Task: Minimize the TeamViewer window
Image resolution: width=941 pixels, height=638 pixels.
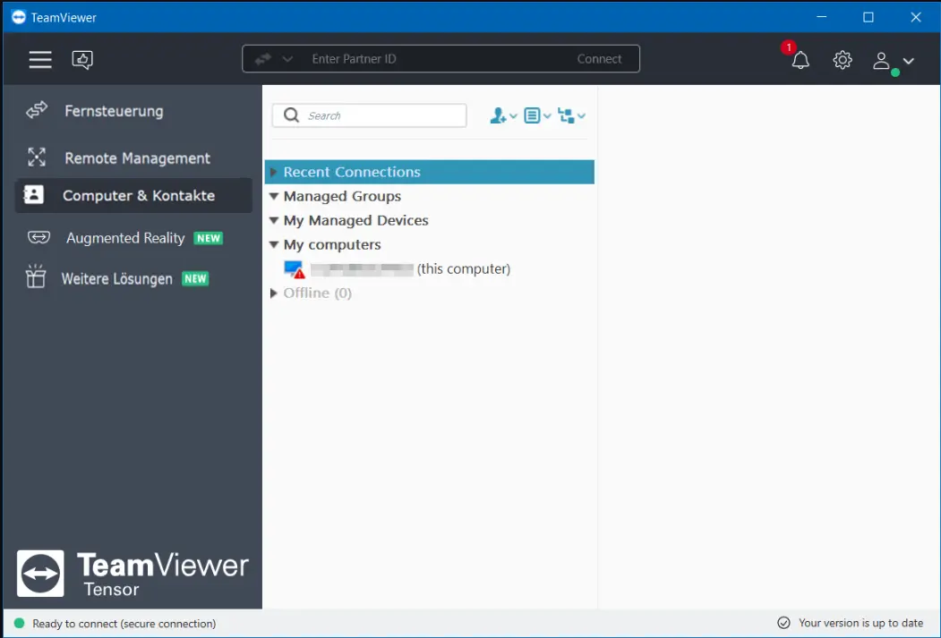Action: coord(822,17)
